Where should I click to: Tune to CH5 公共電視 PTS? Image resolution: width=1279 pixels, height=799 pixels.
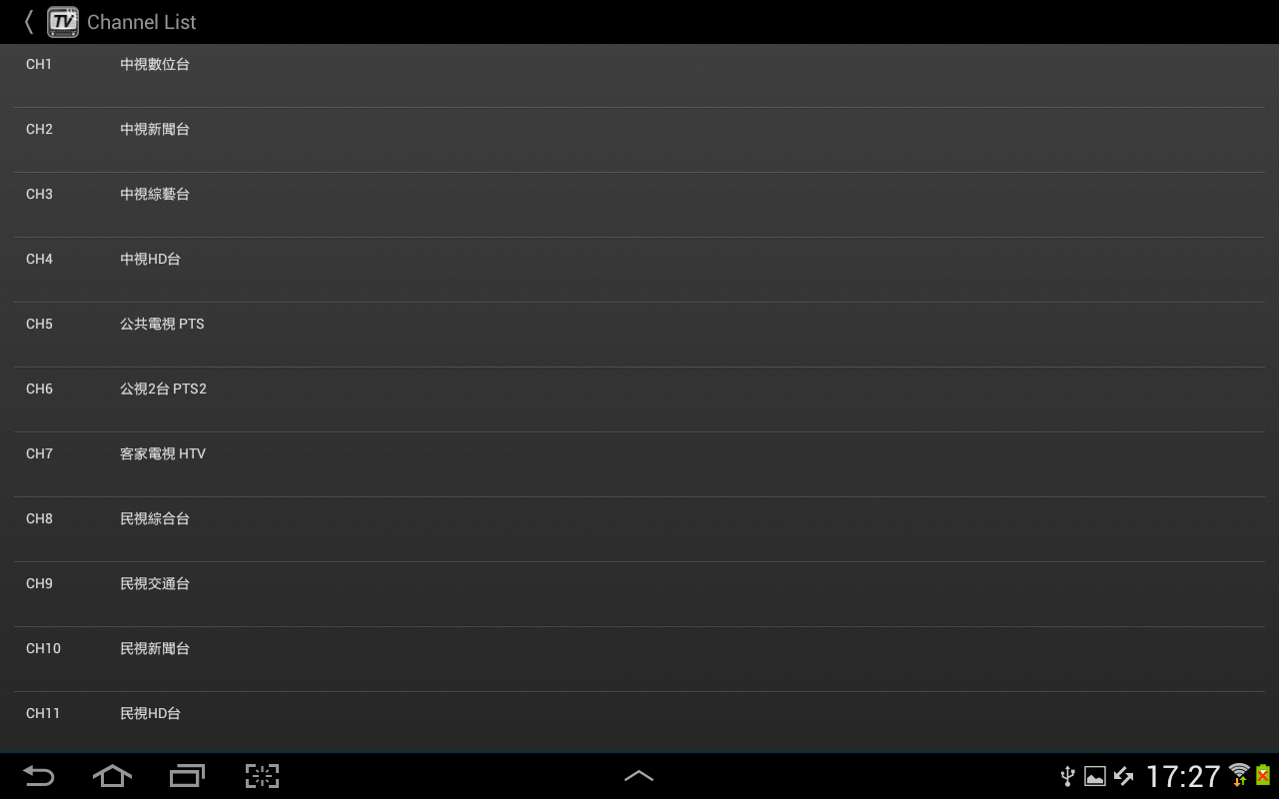[x=639, y=335]
